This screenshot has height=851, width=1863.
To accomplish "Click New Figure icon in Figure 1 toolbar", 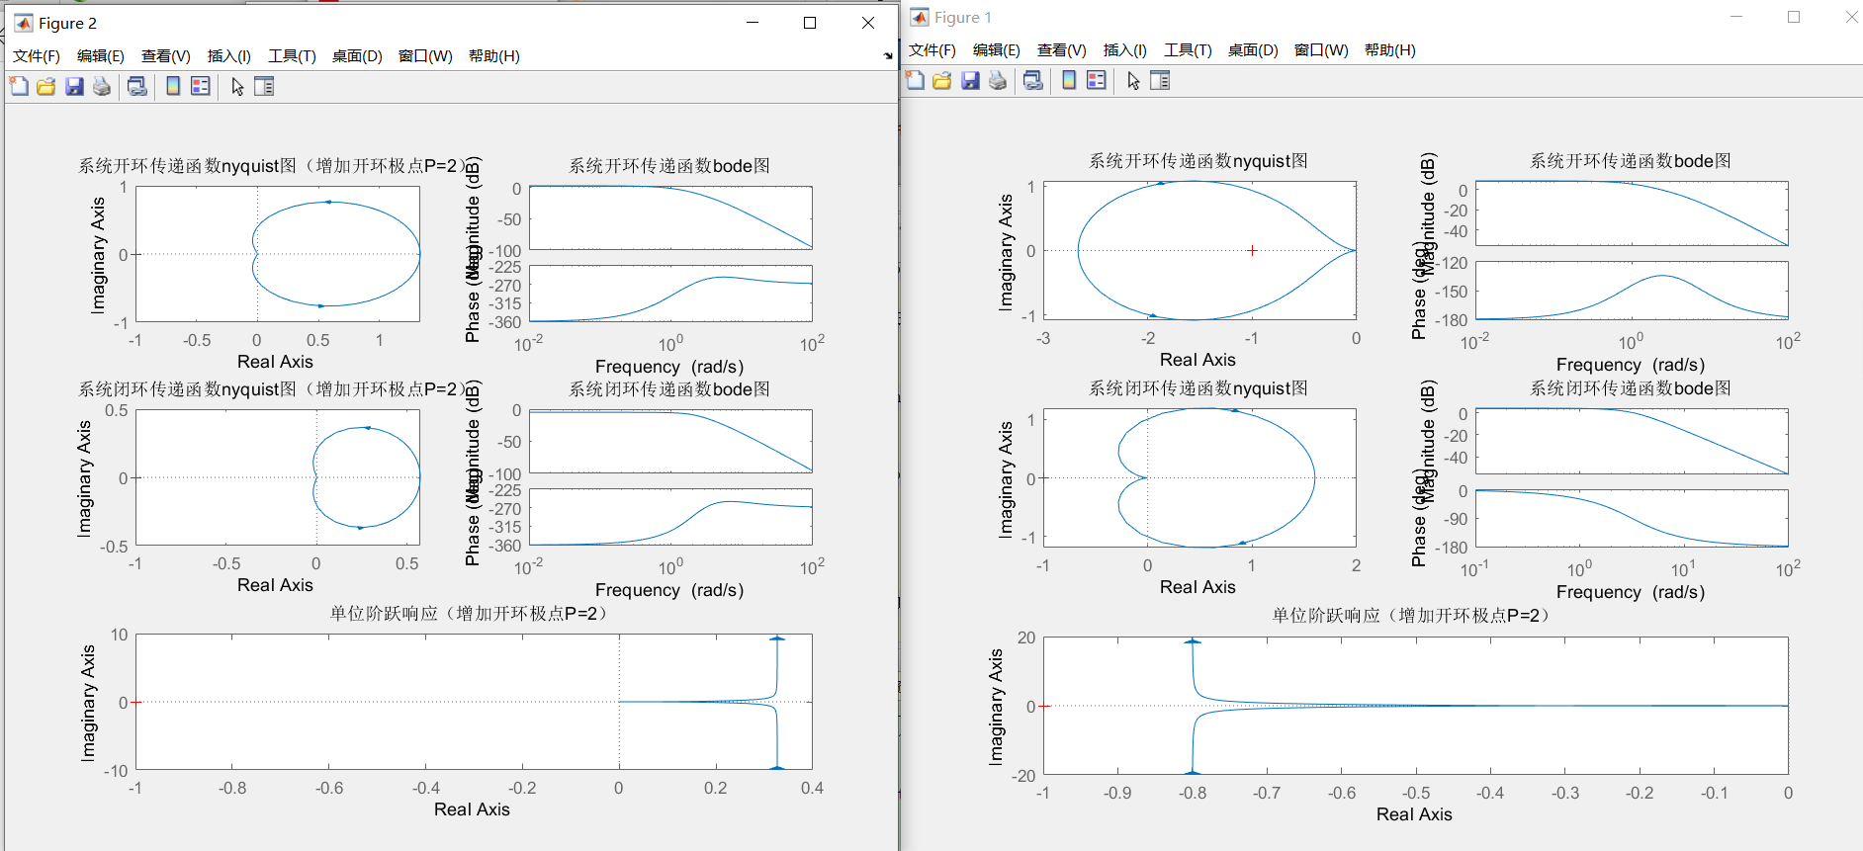I will [915, 80].
